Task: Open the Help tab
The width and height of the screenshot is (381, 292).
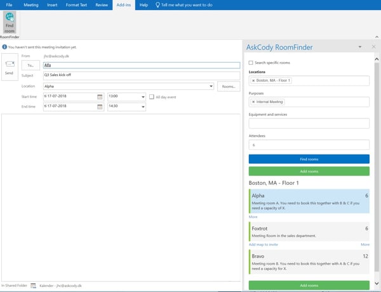Action: [x=144, y=5]
